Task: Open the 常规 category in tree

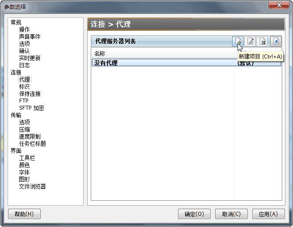Action: (16, 22)
